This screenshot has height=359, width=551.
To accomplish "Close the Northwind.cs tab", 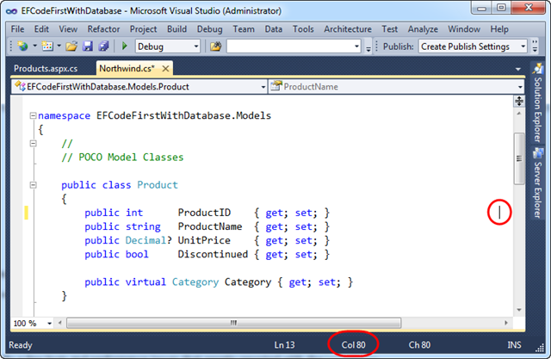I will coord(165,69).
